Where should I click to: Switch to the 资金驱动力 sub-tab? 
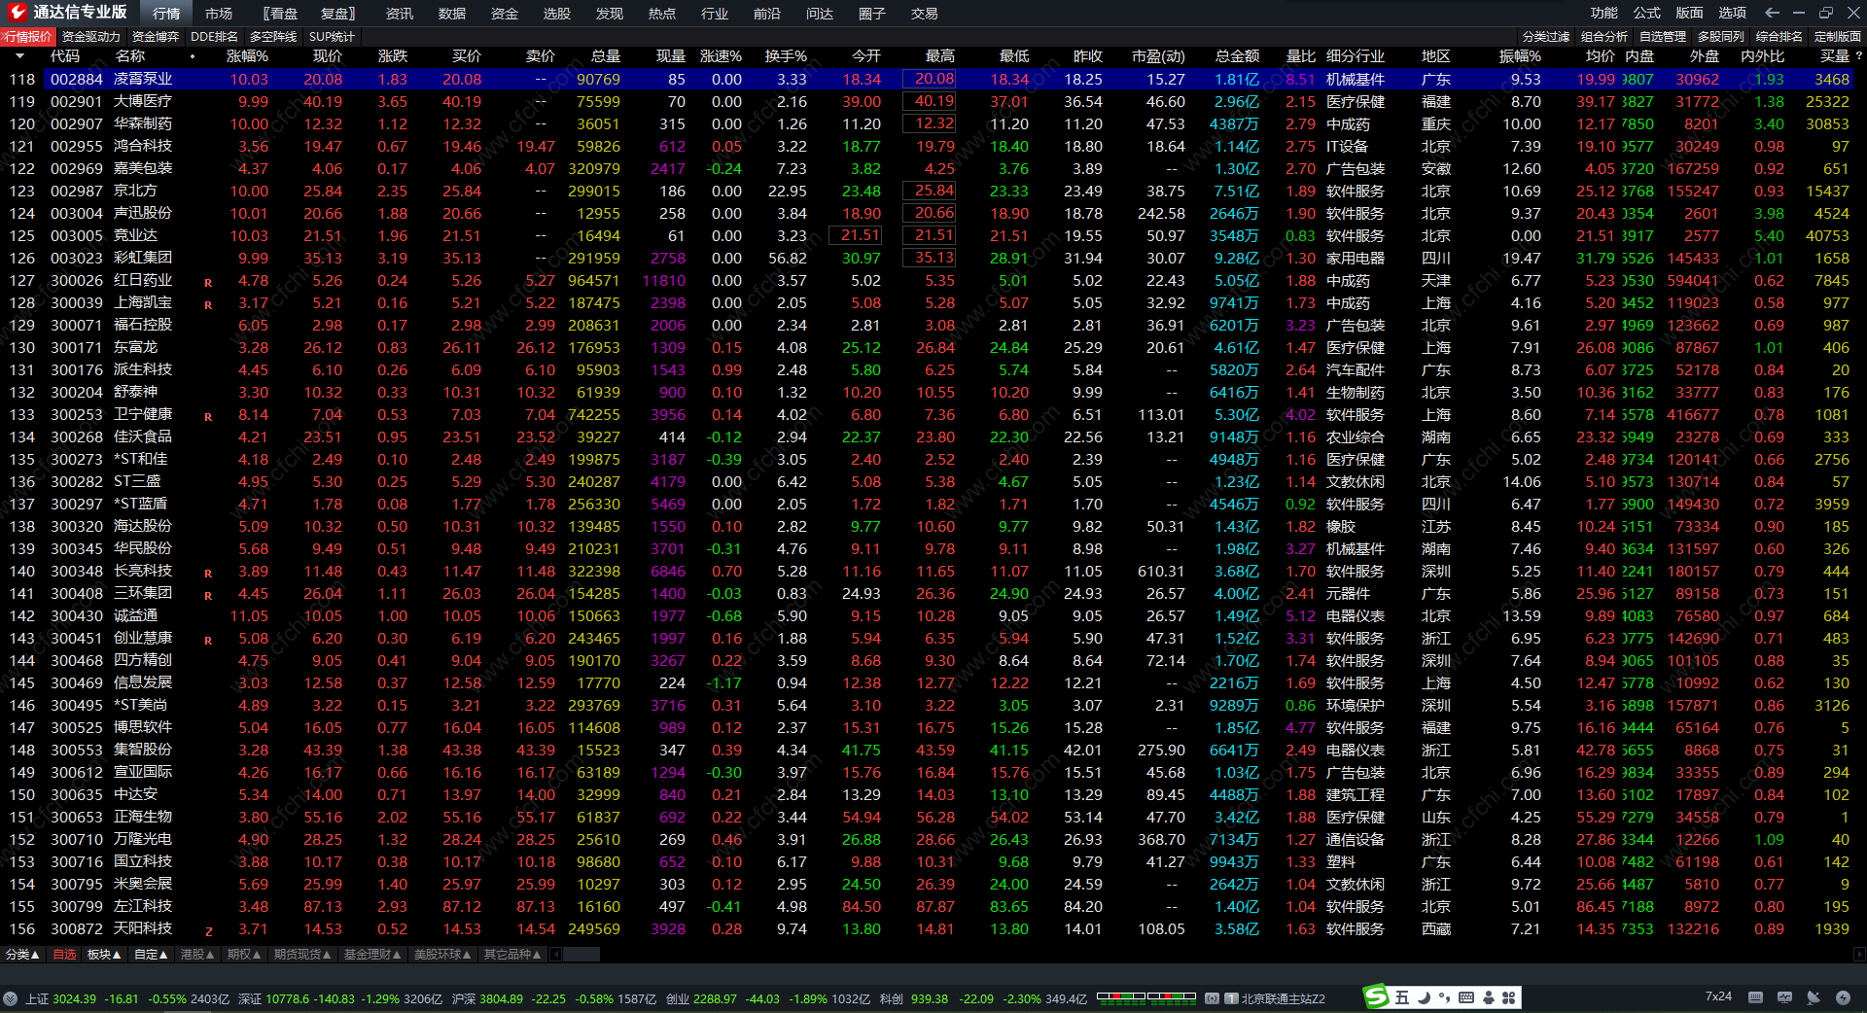[91, 37]
